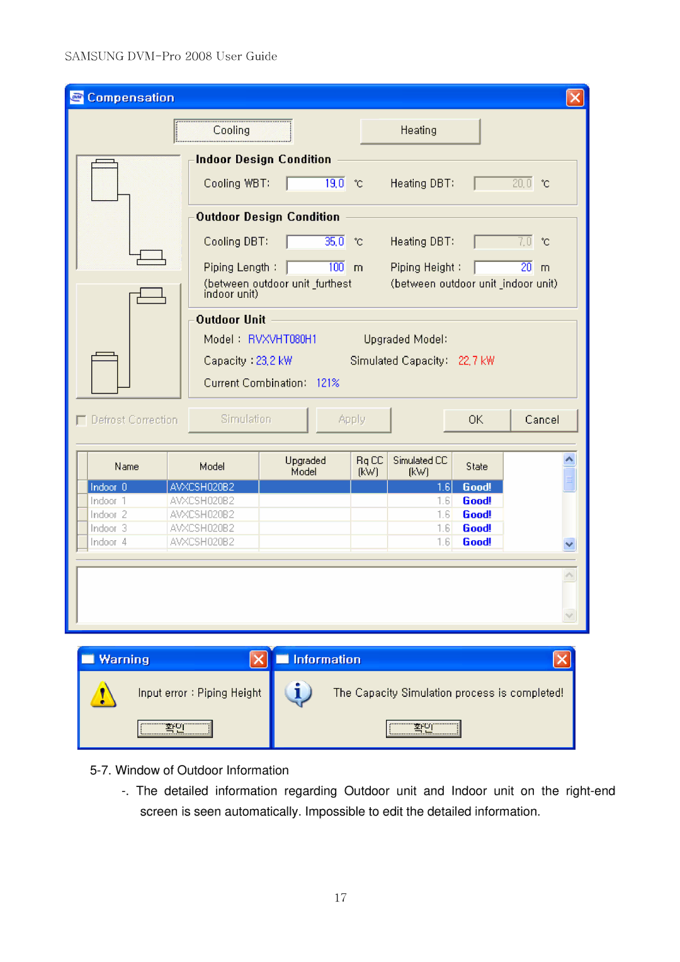Viewport: 680px width, 962px height.
Task: Click the empty message log text area
Action: [319, 595]
